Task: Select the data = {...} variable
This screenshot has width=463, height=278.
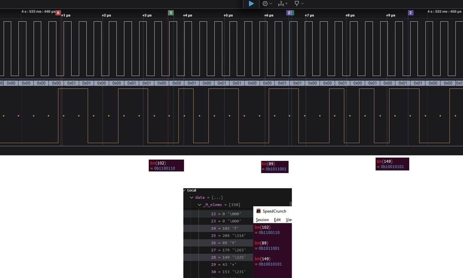Action: pyautogui.click(x=209, y=198)
